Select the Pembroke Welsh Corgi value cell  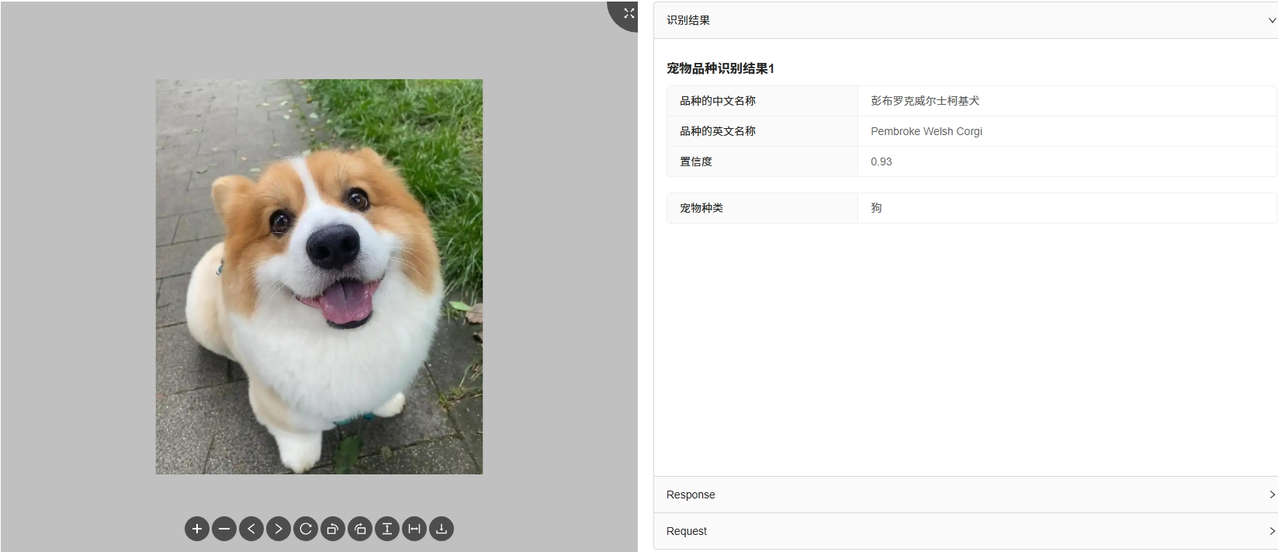(1067, 131)
